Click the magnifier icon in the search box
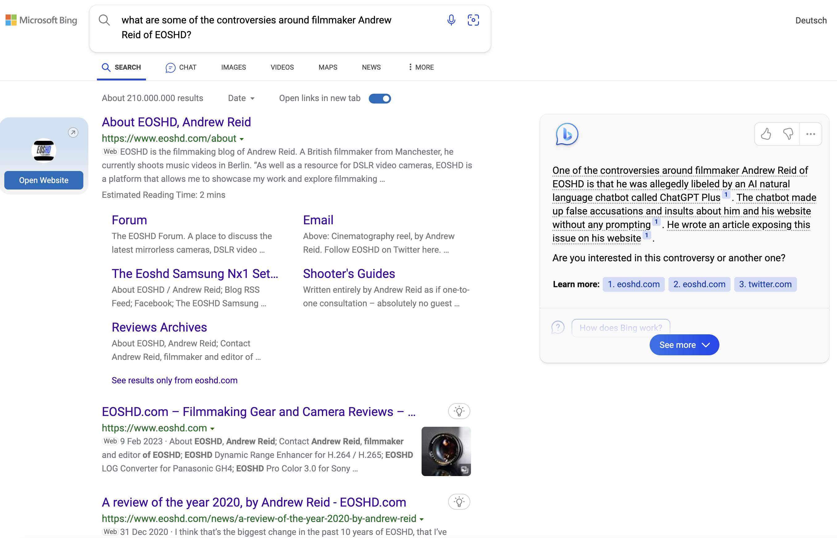 [104, 20]
